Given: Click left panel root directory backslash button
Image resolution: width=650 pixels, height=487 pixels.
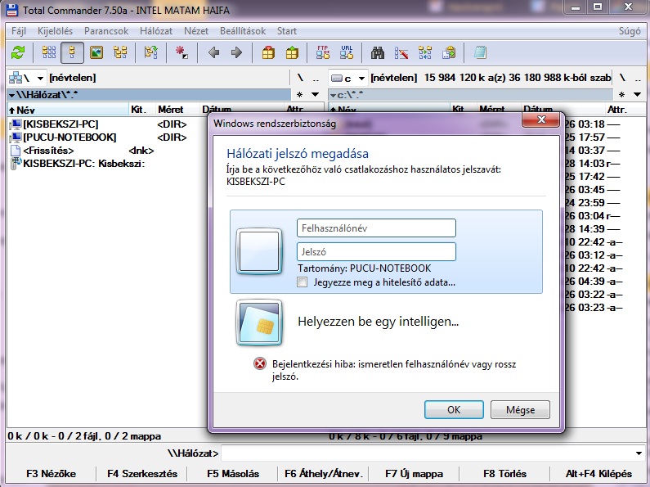Looking at the screenshot, I should pyautogui.click(x=300, y=78).
